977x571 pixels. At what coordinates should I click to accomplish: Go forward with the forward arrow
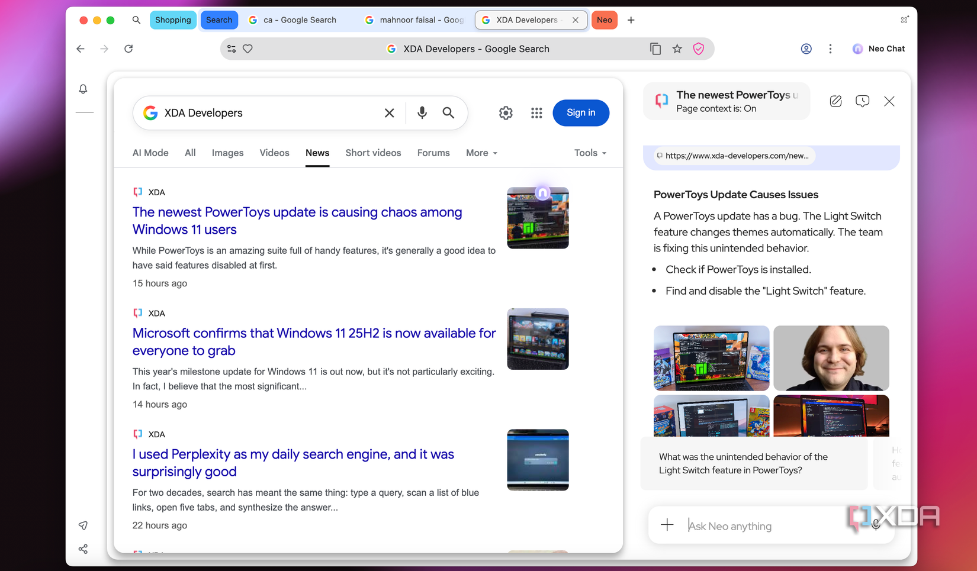pyautogui.click(x=104, y=49)
